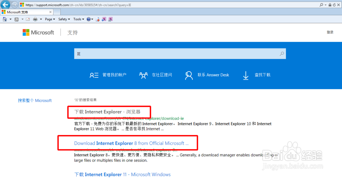Click the Send to OneNote icon
The image size is (342, 178).
(x=104, y=19)
